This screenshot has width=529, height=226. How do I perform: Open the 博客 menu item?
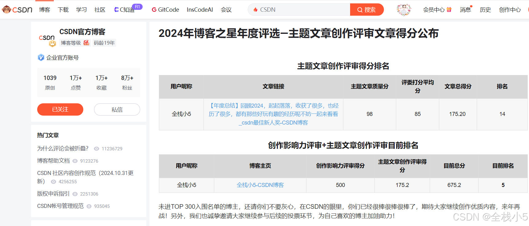(45, 10)
